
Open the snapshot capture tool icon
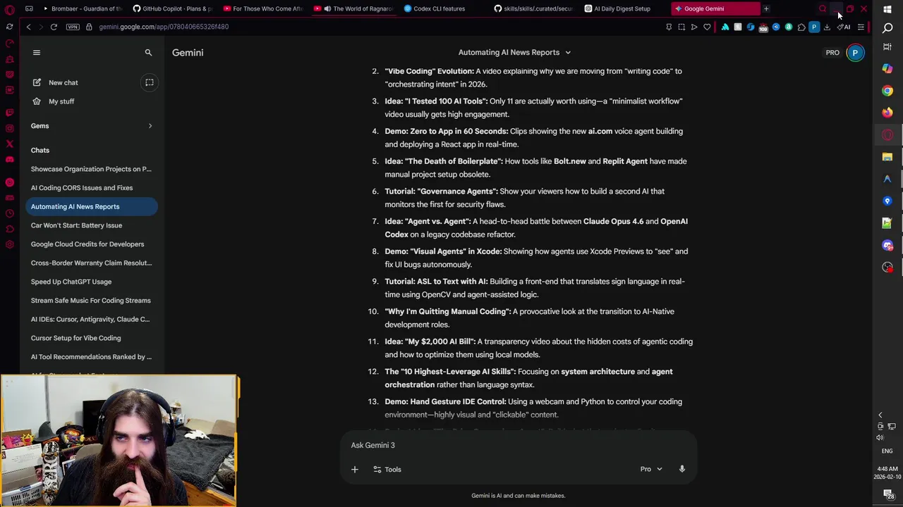681,27
